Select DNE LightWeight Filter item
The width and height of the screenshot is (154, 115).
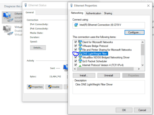click(95, 54)
